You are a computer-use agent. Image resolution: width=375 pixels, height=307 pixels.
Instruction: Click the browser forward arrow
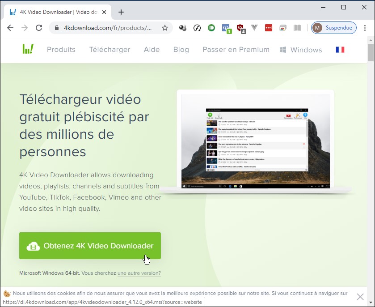point(25,28)
